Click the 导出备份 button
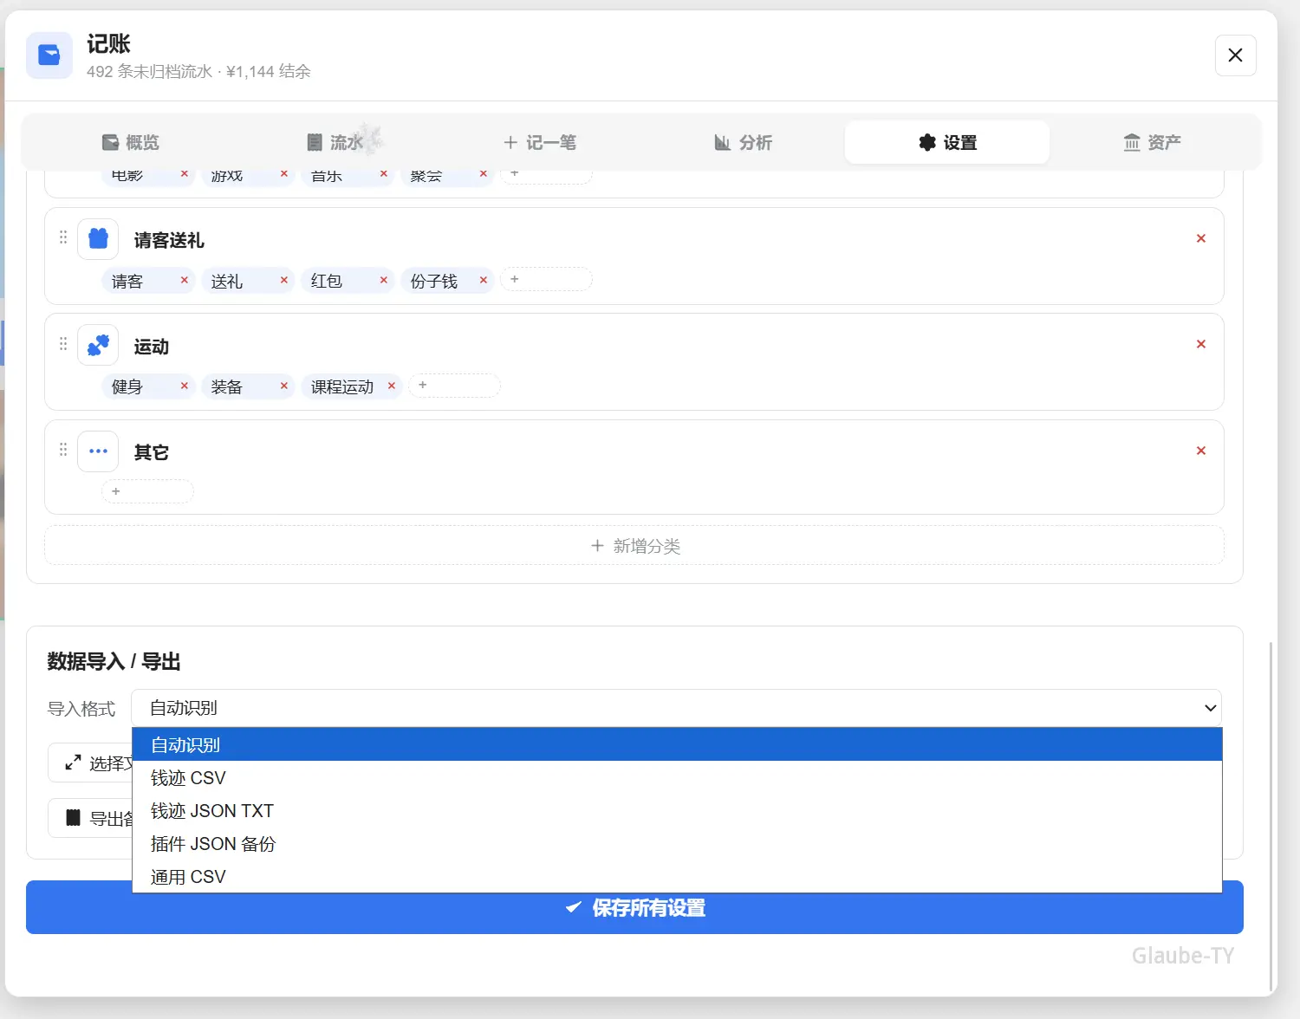Viewport: 1300px width, 1019px height. click(91, 818)
